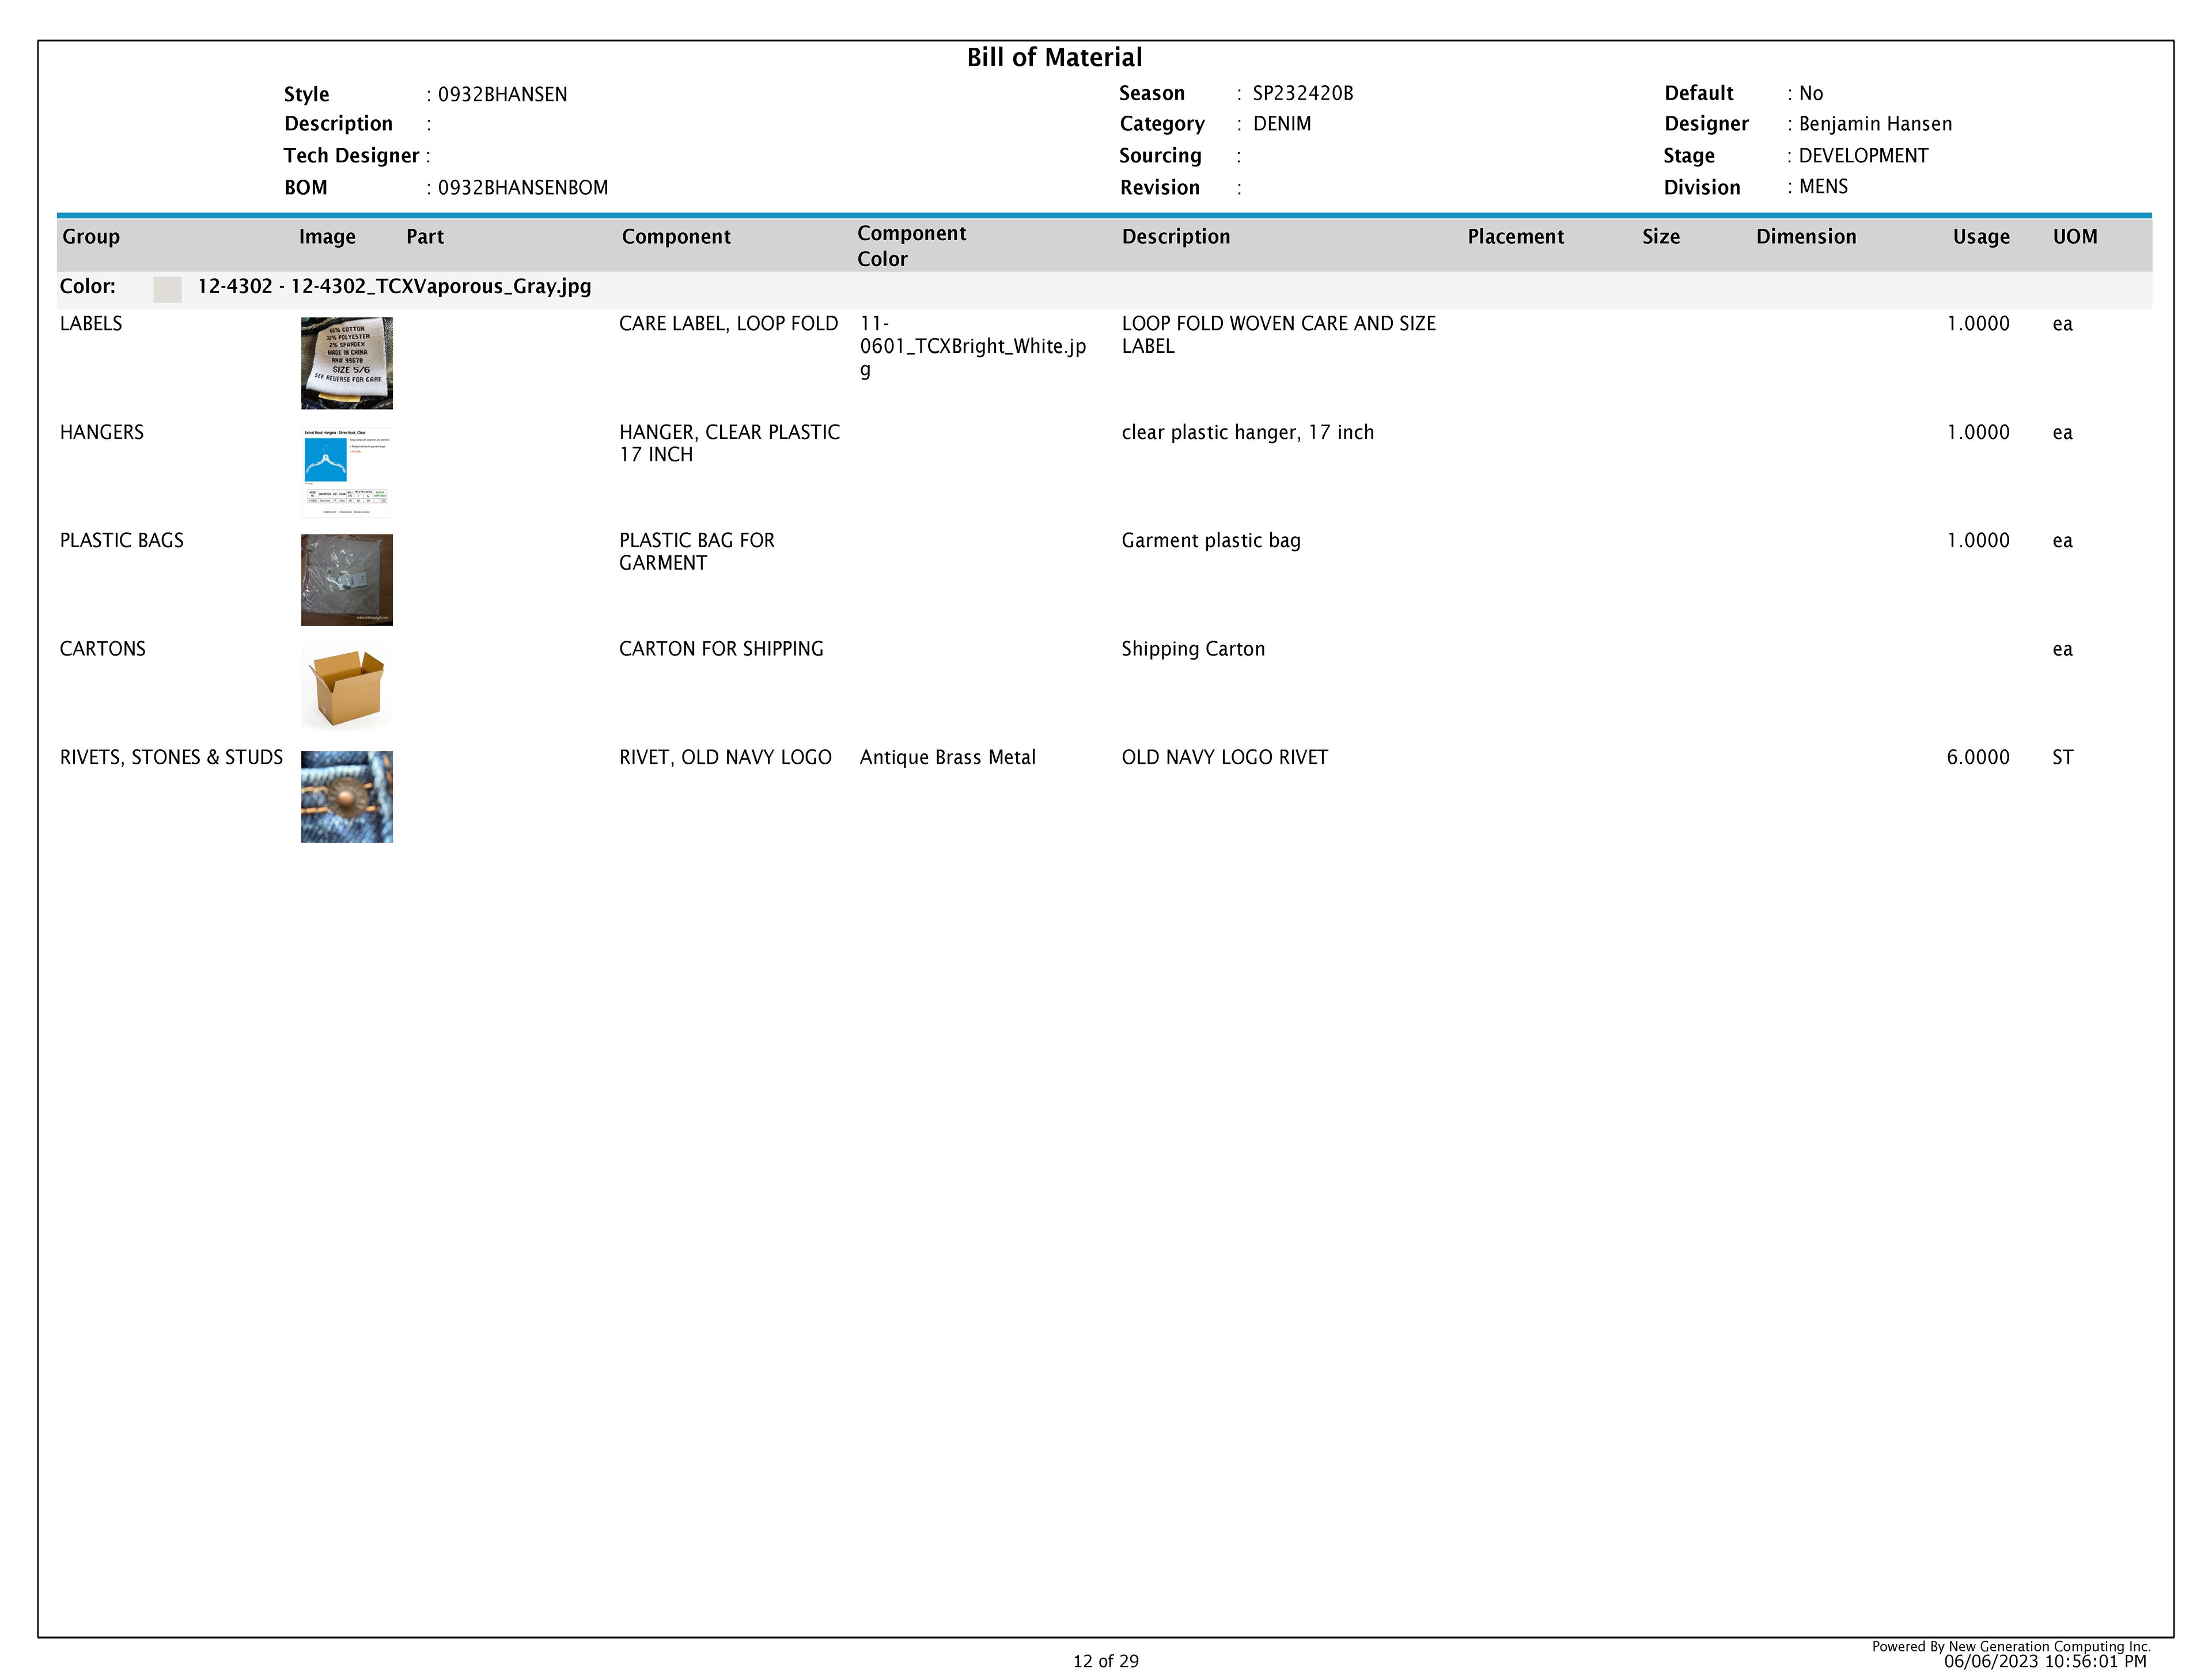Click the clear plastic hanger thumbnail

[346, 471]
